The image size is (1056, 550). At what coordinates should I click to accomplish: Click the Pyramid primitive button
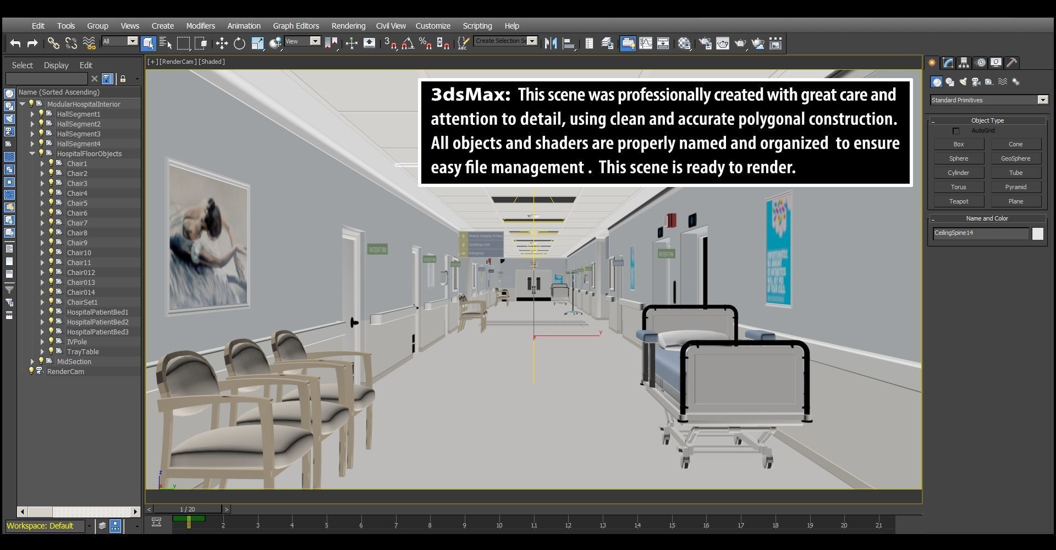pos(1016,187)
